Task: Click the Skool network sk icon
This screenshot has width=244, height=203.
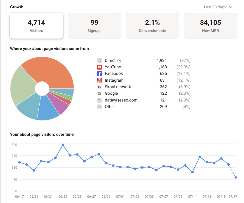Action: (100, 87)
